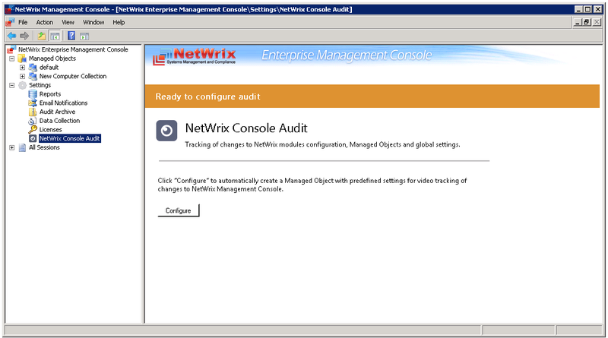Open Licenses label
This screenshot has width=608, height=338.
pos(50,130)
